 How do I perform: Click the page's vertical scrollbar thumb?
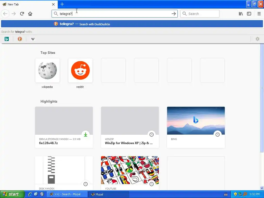pos(262,98)
